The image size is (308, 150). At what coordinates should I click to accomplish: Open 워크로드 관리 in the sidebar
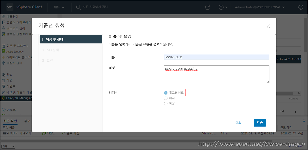[16, 28]
